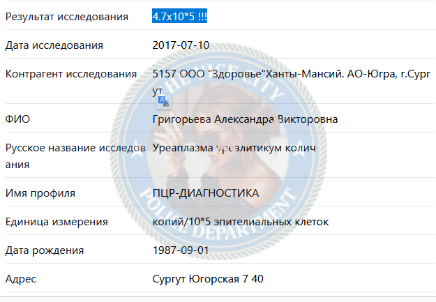436x302 pixels.
Task: Select the 'копий/10*5 эпителиальных клеток' unit value
Action: [241, 222]
